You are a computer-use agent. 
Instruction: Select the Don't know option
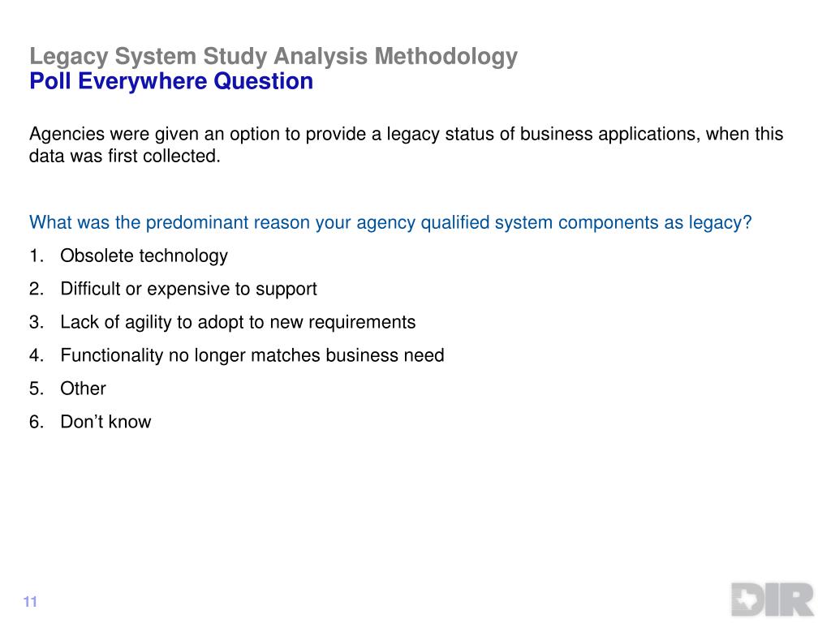pos(106,422)
